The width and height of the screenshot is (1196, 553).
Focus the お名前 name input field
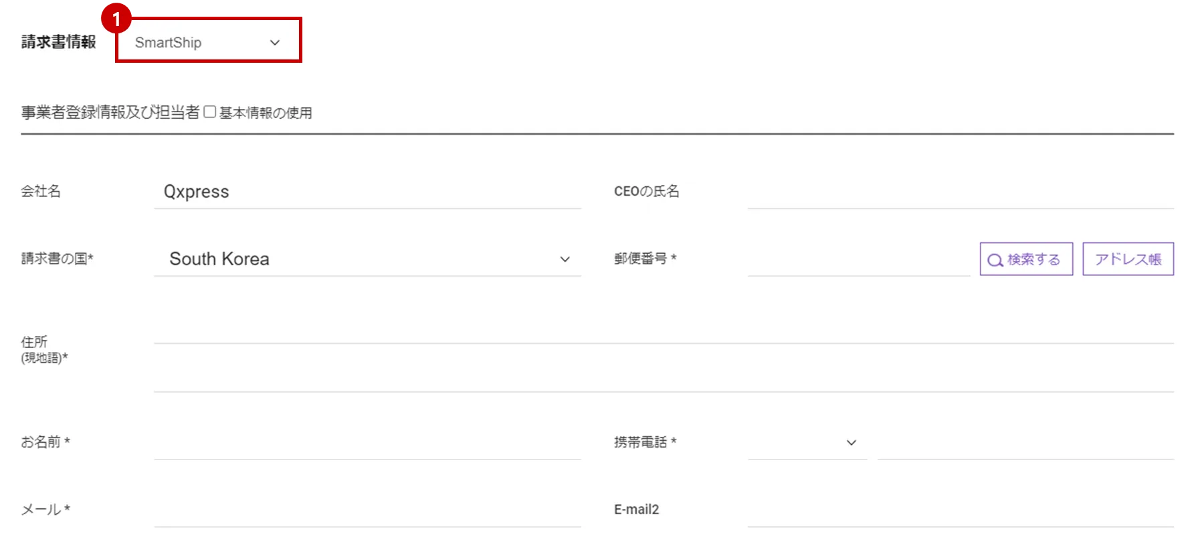(367, 443)
